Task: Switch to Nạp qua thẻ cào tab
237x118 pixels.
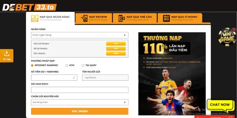Action: point(135,18)
